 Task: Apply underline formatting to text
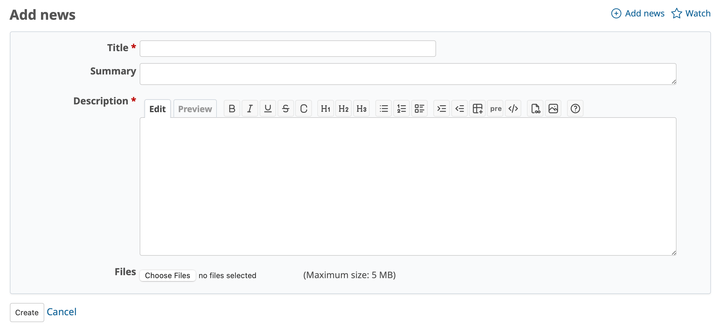tap(268, 109)
